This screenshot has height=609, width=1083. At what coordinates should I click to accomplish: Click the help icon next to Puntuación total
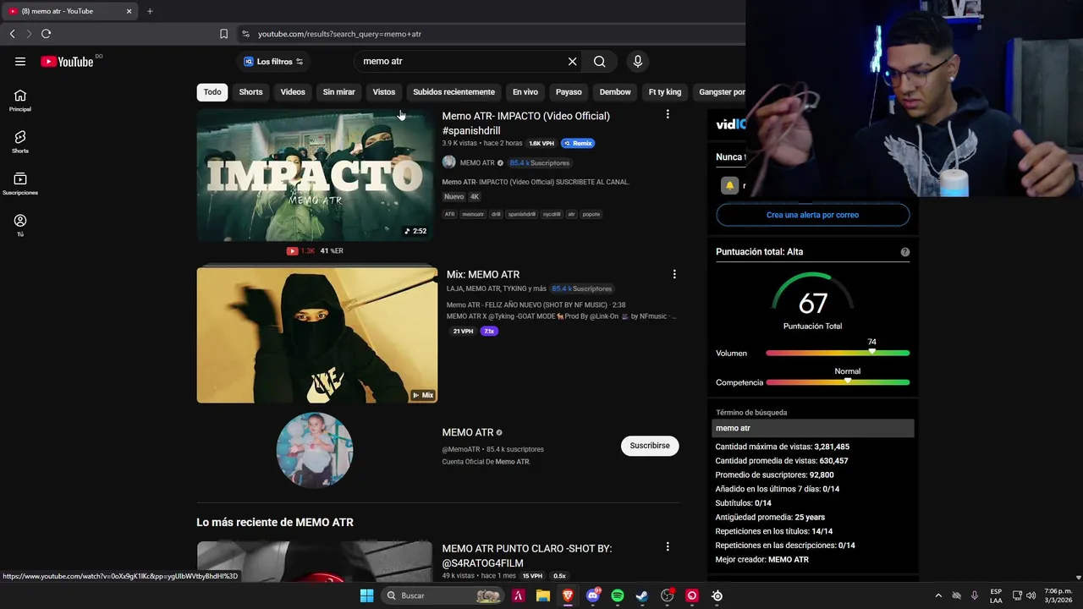coord(904,252)
